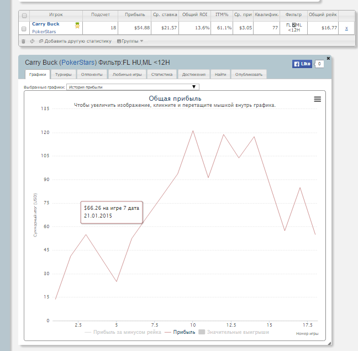This screenshot has width=358, height=351.
Task: Remove the Carry Buck row with x
Action: click(x=346, y=28)
